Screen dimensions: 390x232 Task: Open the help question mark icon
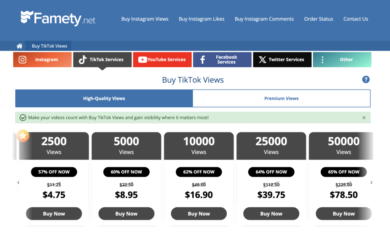point(366,80)
